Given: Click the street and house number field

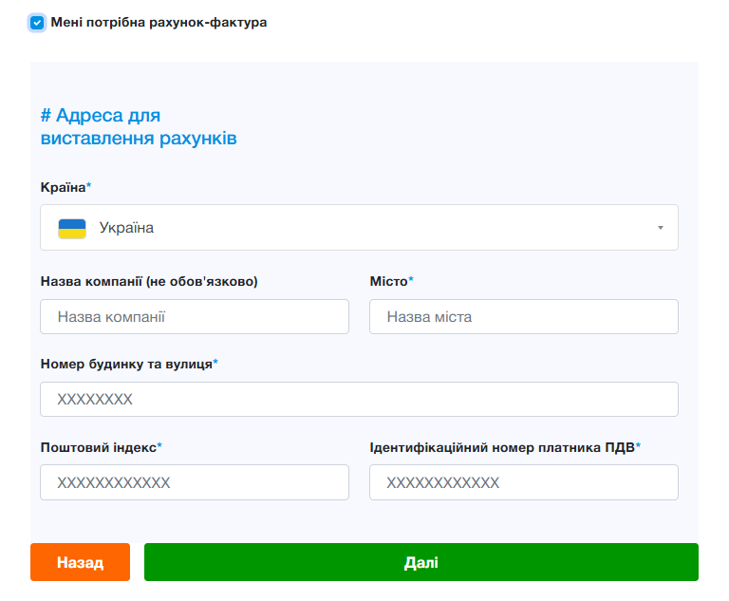Looking at the screenshot, I should [x=359, y=399].
